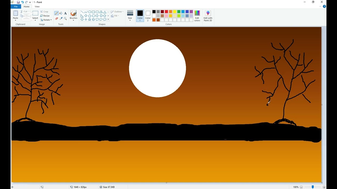Pick the Right triangle shape
Screen dimensions: 337x189
point(82,16)
